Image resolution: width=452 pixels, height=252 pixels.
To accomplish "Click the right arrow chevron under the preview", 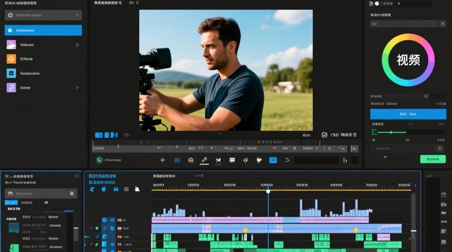I will pyautogui.click(x=288, y=160).
